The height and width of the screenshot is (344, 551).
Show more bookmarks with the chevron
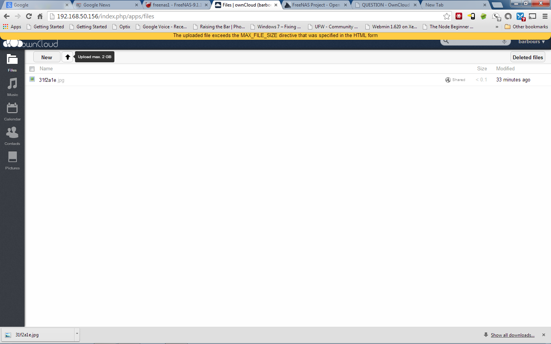(x=497, y=27)
